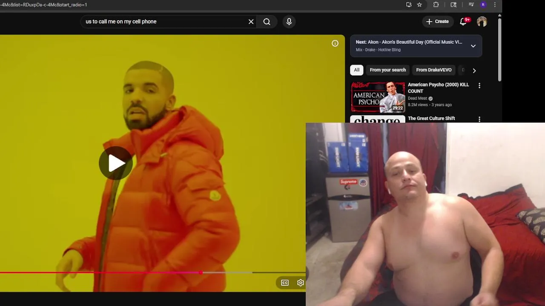
Task: Open American Psycho (2000) KILL COUNT title
Action: (438, 88)
